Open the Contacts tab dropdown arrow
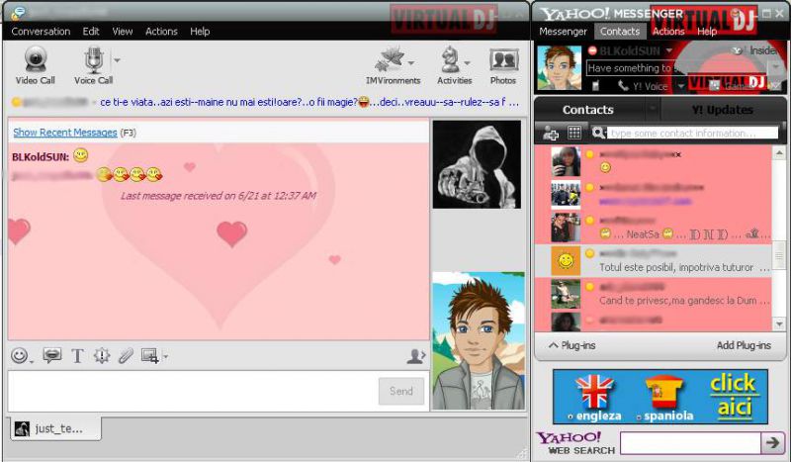Viewport: 791px width, 462px height. pyautogui.click(x=654, y=108)
